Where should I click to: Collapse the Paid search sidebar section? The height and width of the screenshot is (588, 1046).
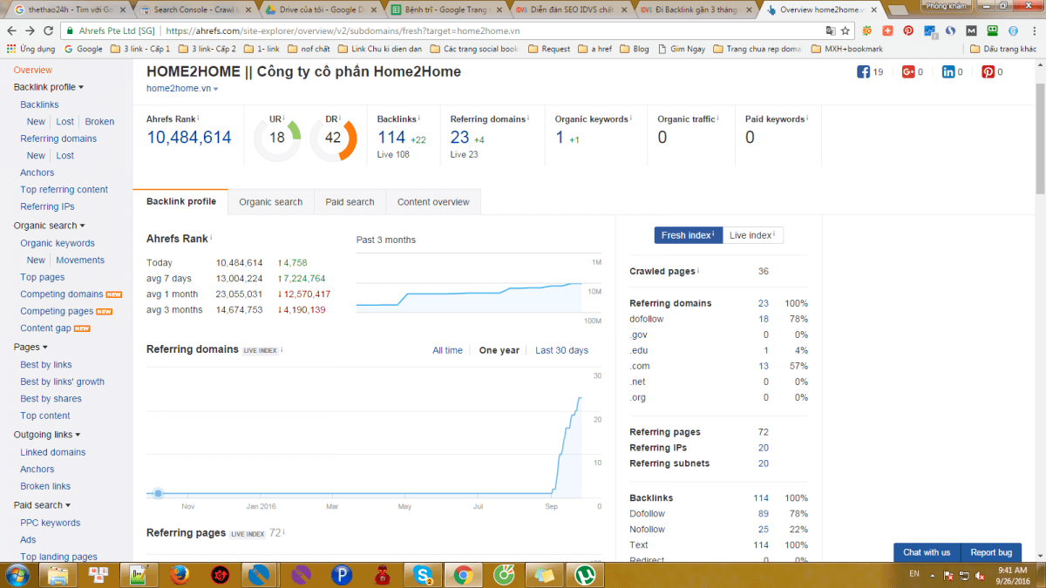42,505
